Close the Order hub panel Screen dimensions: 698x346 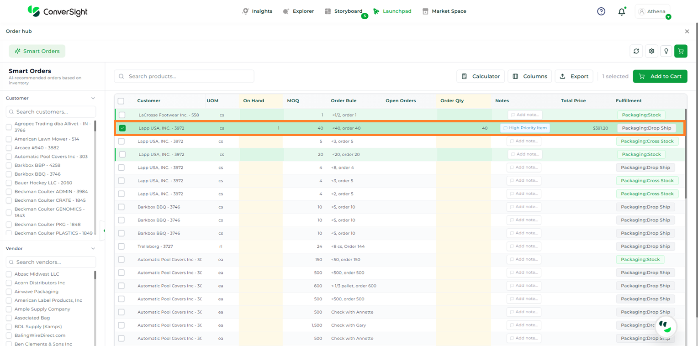[x=687, y=31]
